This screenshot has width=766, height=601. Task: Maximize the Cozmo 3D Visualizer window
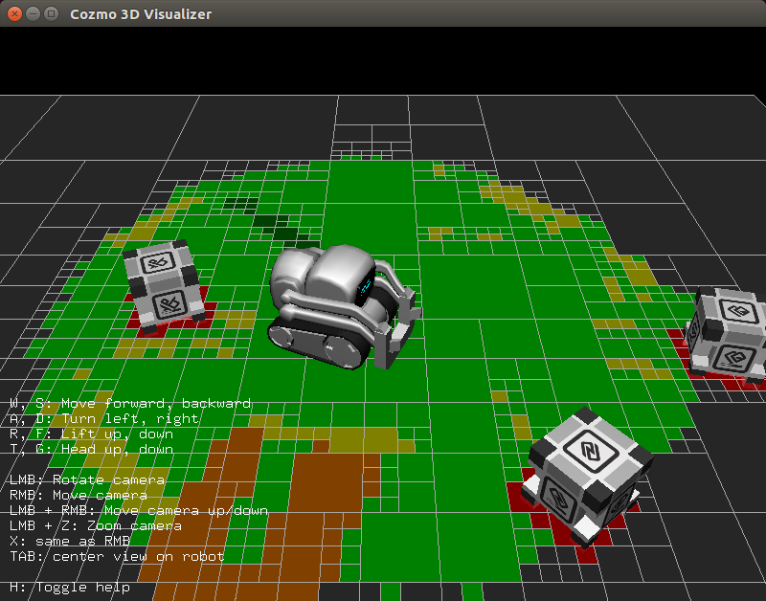point(51,13)
